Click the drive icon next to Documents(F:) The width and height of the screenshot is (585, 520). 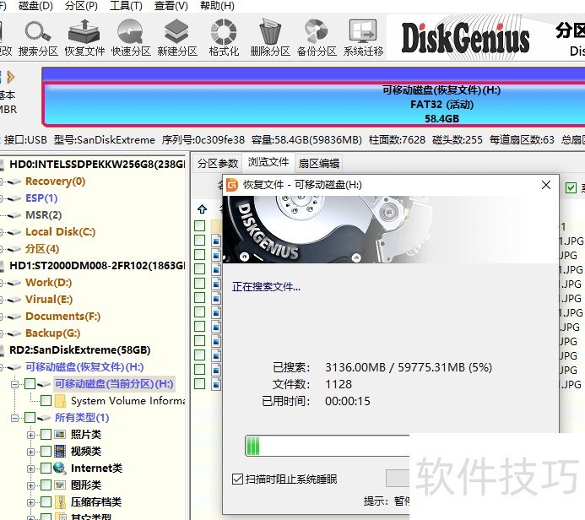pos(14,317)
